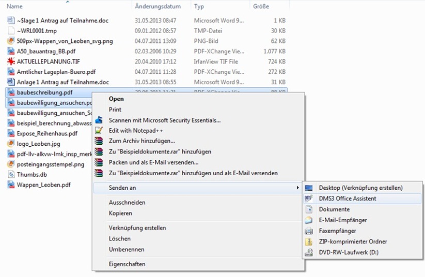Click the DVD-RW-Laufwerk (D:) drive icon
Image resolution: width=425 pixels, height=277 pixels.
[x=309, y=252]
